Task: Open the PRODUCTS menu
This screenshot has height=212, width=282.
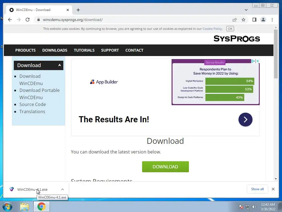Action: click(x=25, y=50)
